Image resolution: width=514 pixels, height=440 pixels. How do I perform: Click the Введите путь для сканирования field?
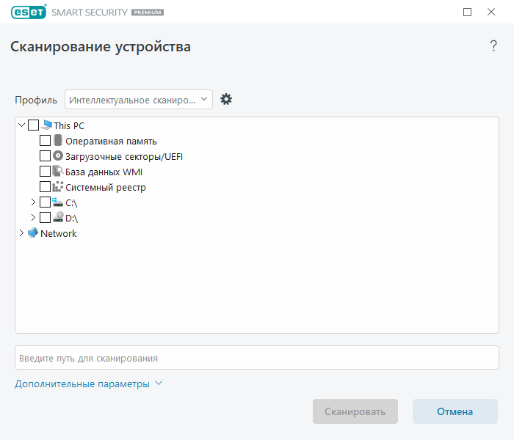(257, 358)
